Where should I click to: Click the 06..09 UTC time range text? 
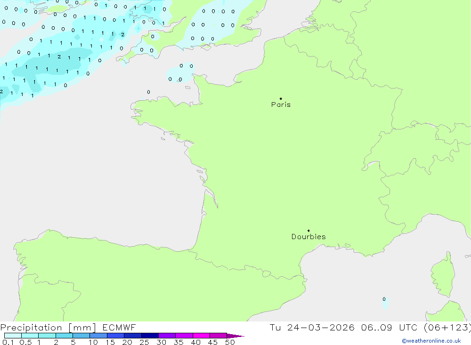tap(390, 327)
